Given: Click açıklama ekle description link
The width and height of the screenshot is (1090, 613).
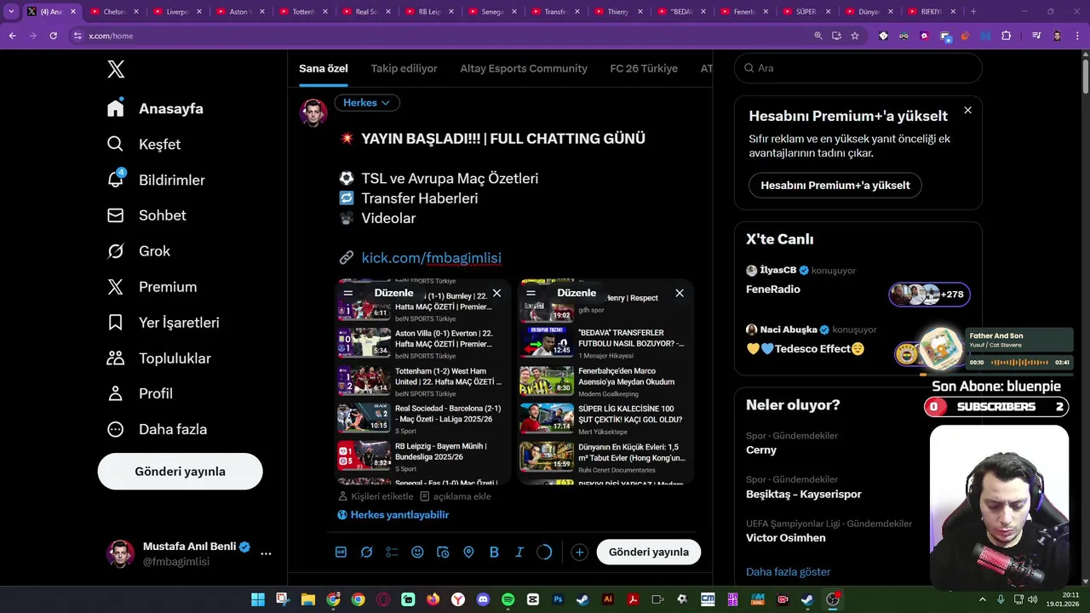Looking at the screenshot, I should tap(456, 496).
